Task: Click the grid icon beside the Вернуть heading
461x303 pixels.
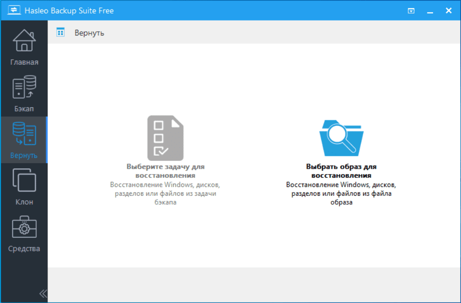Action: (61, 32)
